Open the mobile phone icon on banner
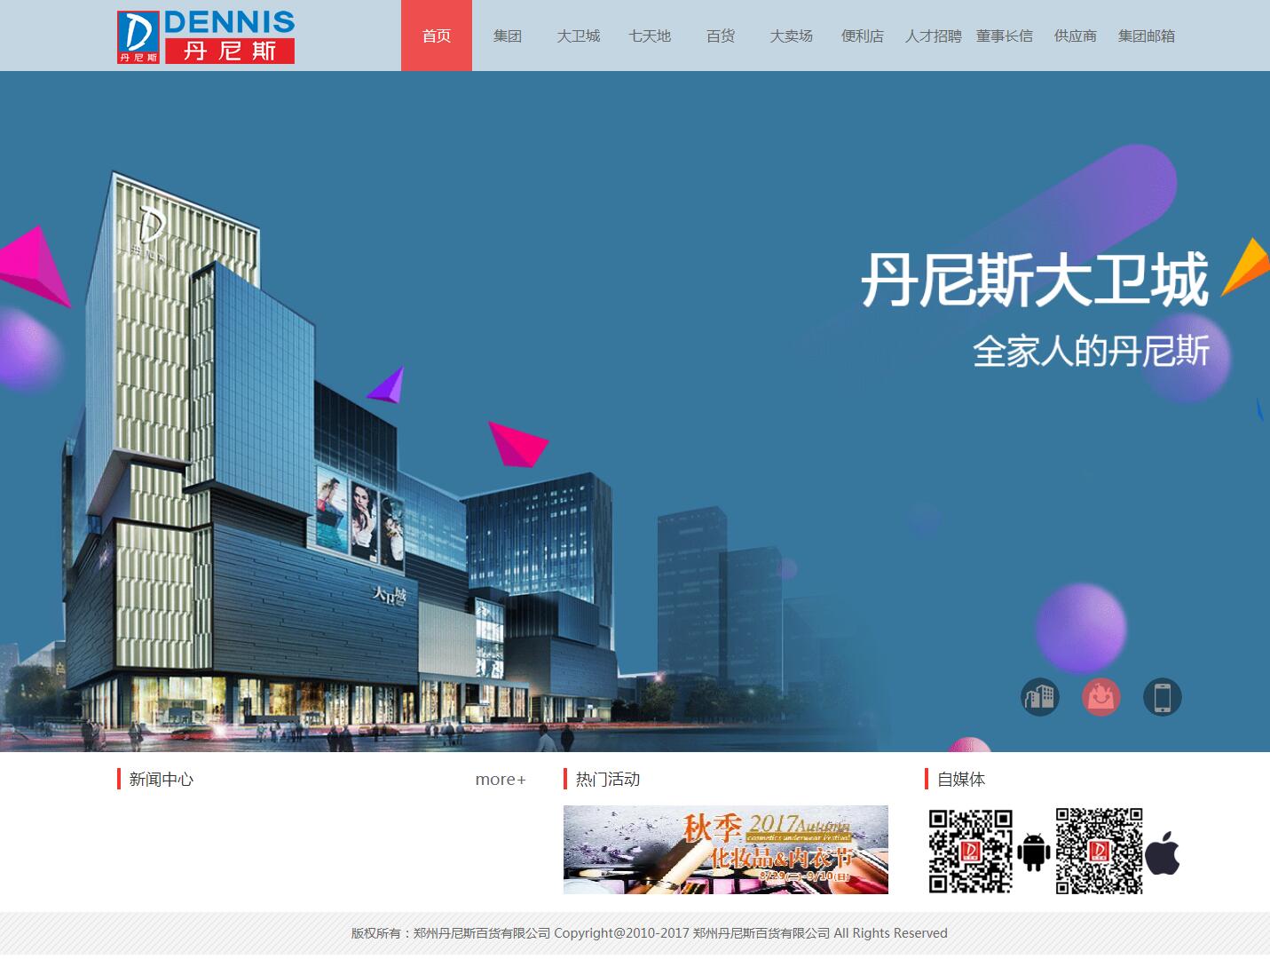1270x959 pixels. pos(1163,697)
